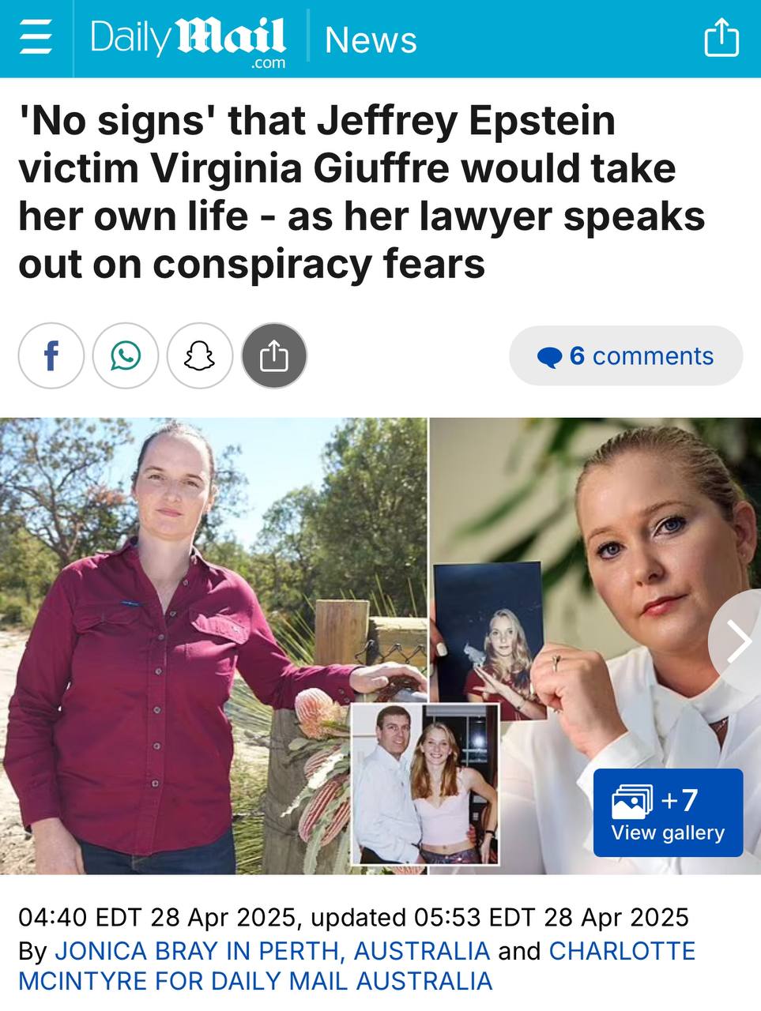Tap the stacked photos gallery icon

[632, 801]
